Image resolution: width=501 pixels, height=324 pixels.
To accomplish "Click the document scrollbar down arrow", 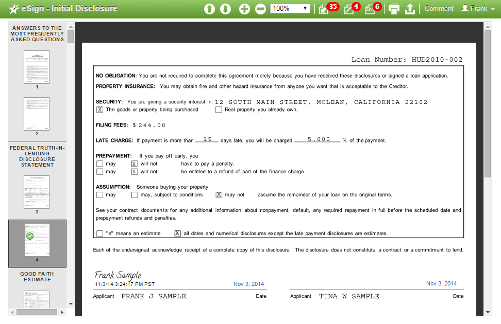I will (488, 312).
